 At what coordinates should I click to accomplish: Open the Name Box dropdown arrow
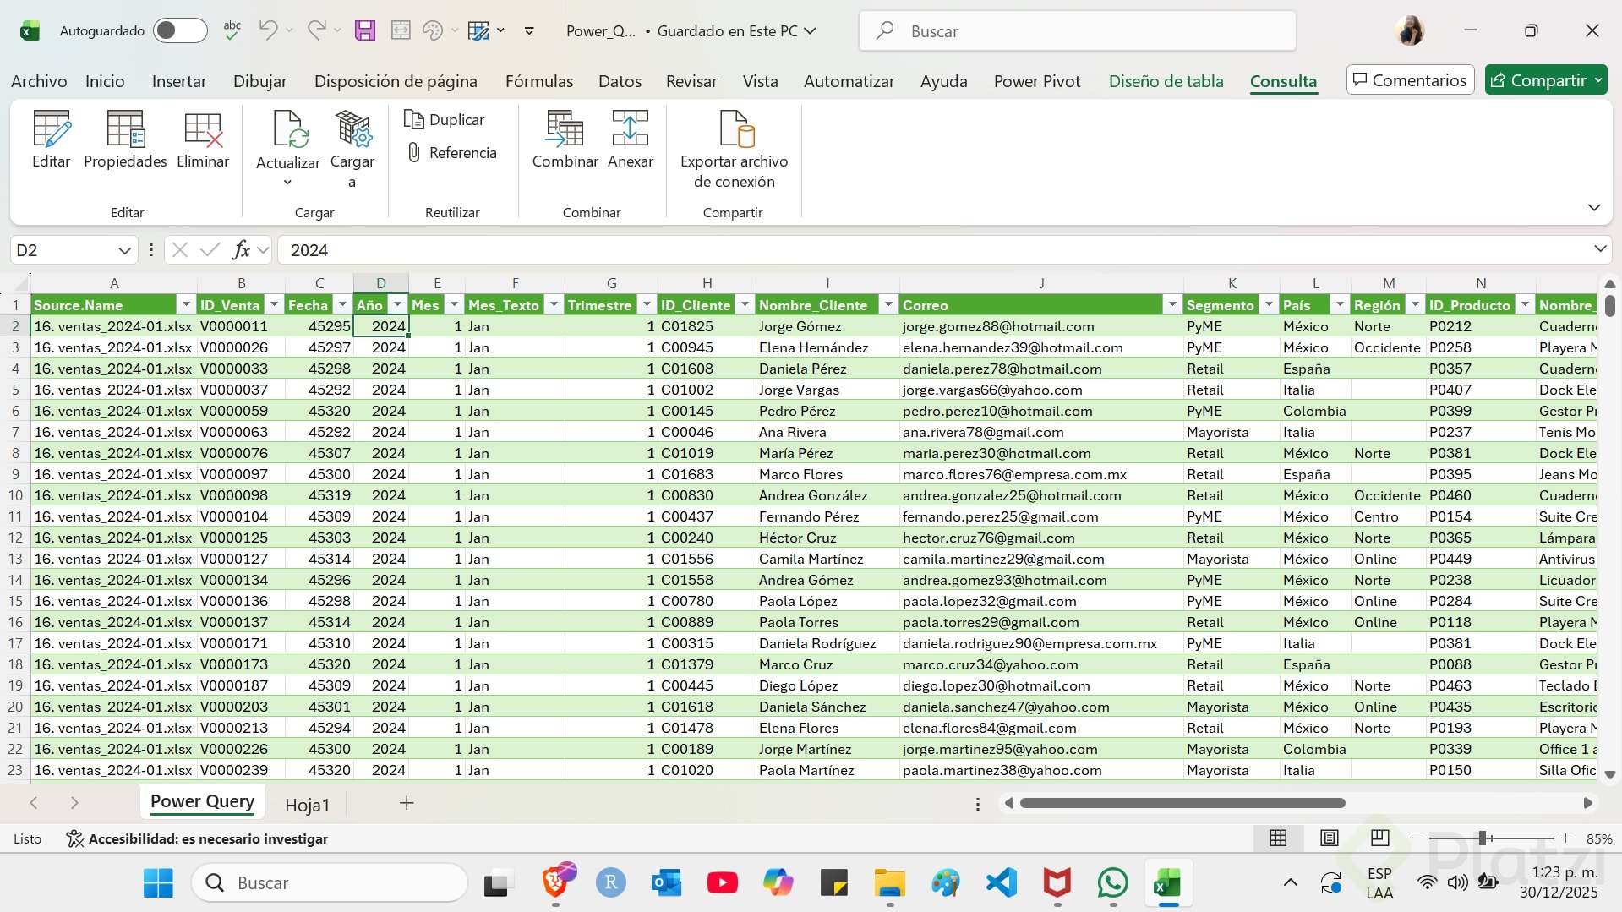pyautogui.click(x=124, y=250)
